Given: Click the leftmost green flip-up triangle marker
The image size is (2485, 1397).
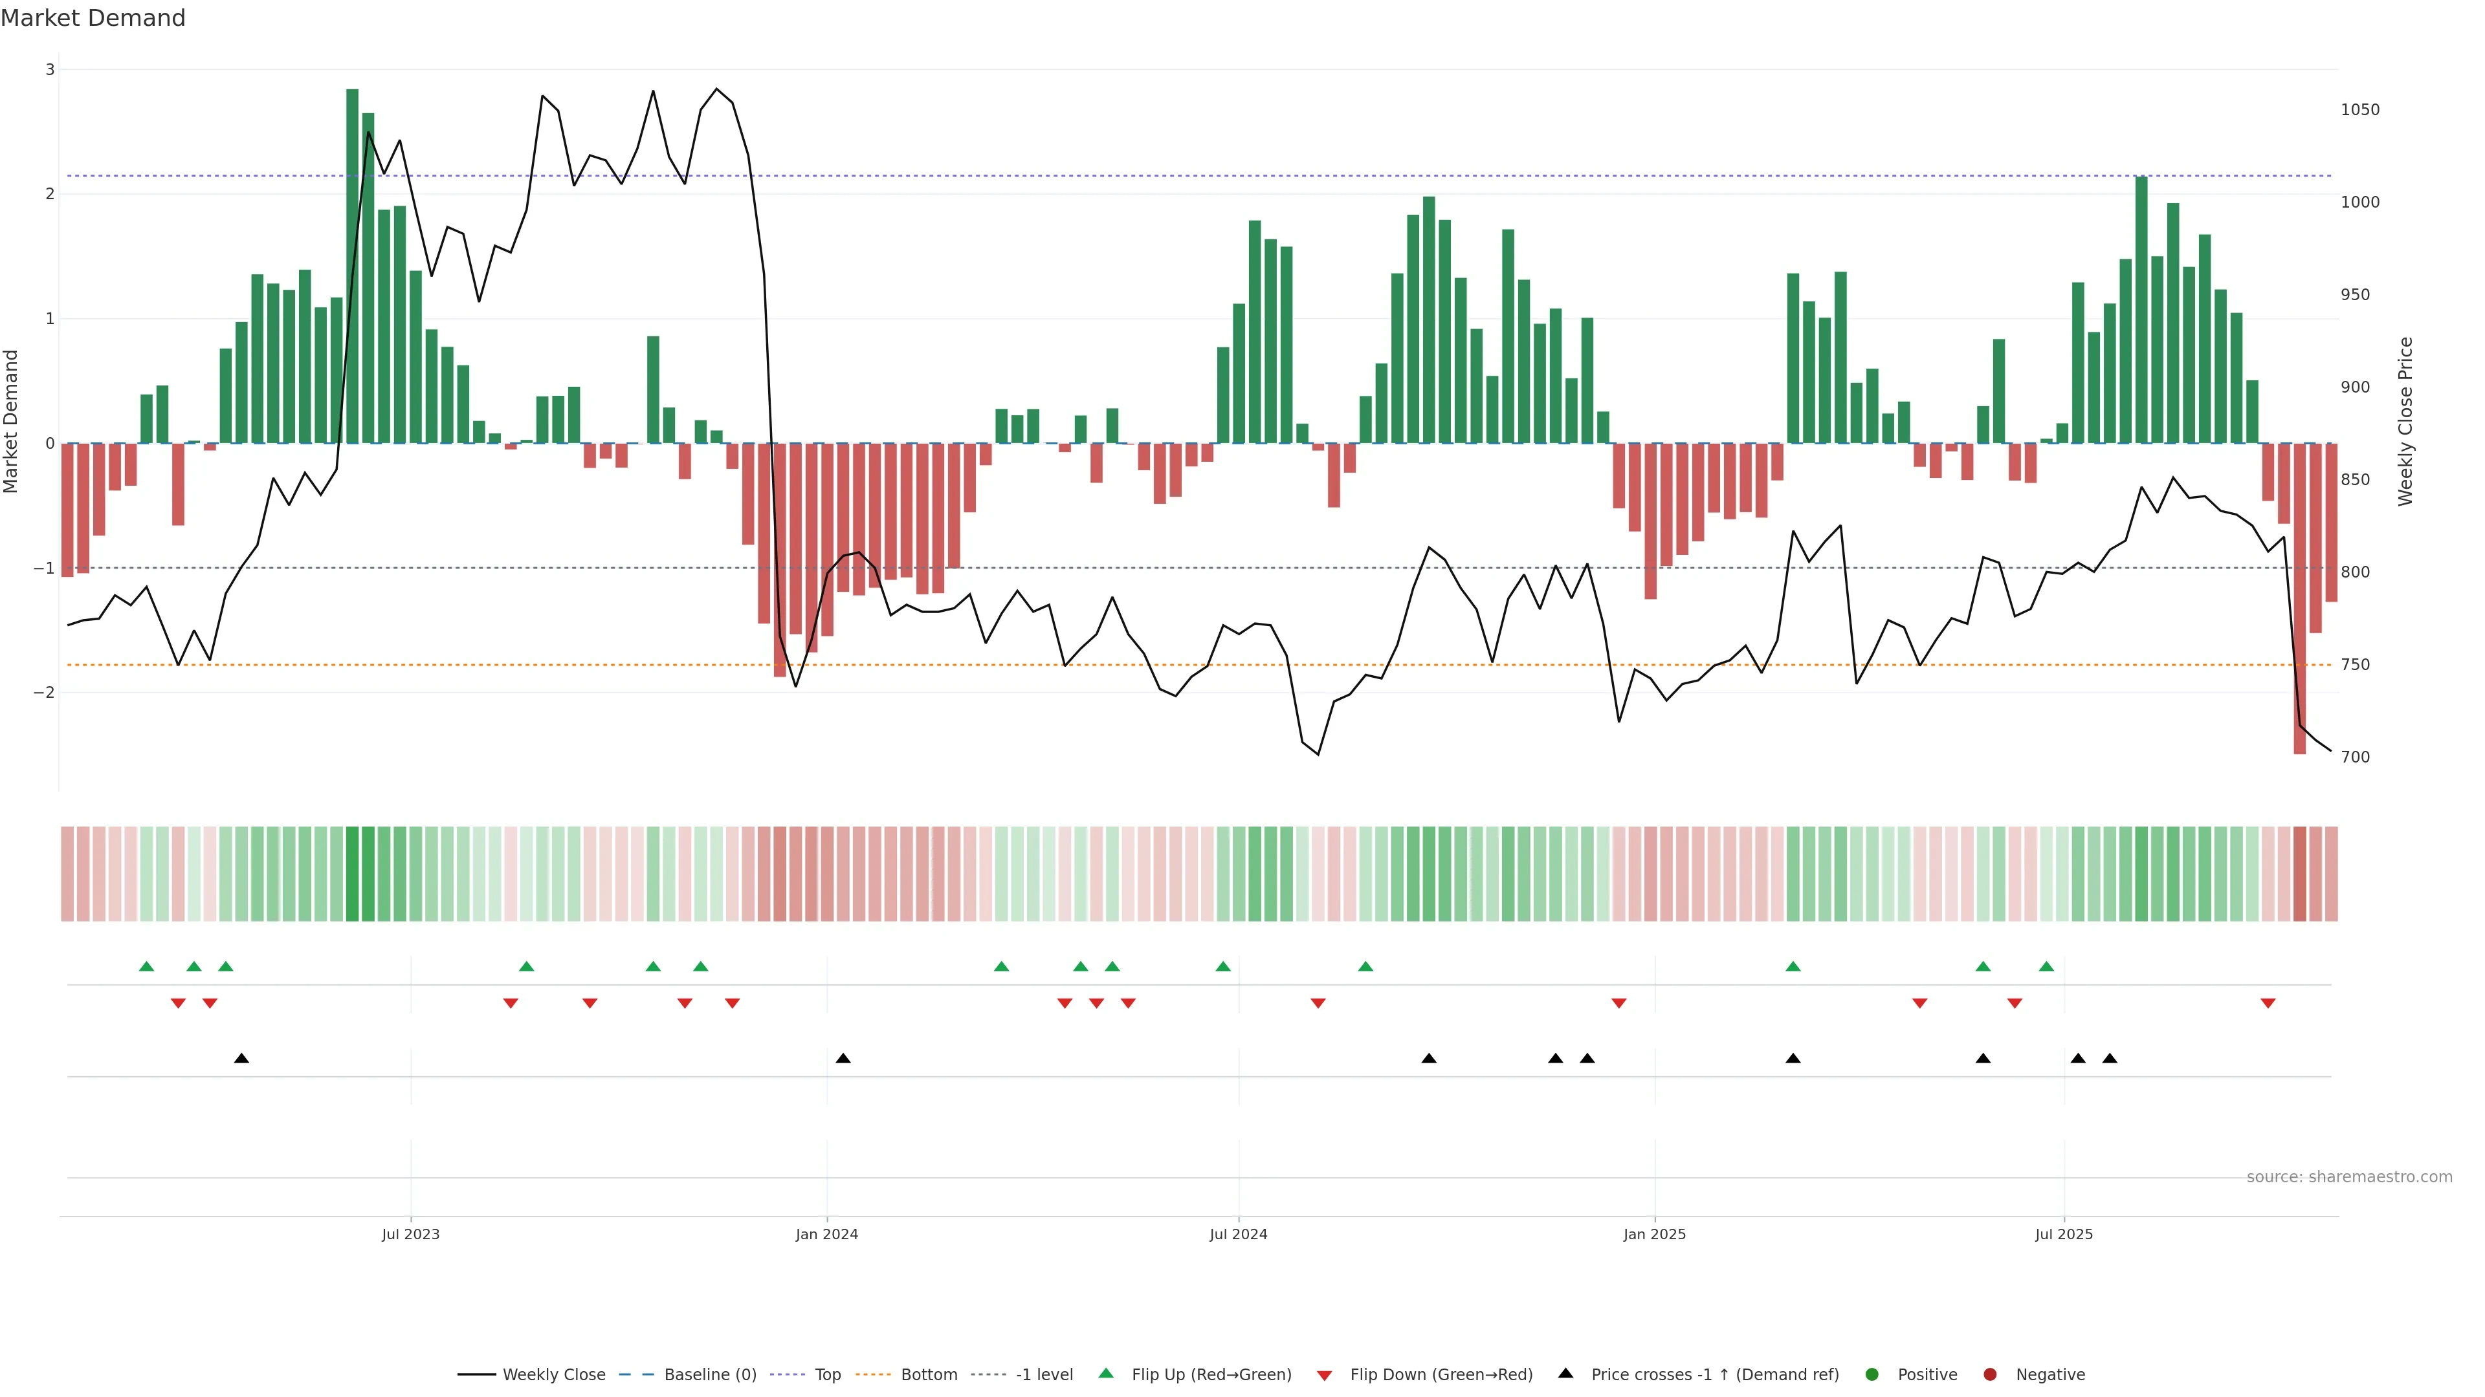Looking at the screenshot, I should 147,966.
